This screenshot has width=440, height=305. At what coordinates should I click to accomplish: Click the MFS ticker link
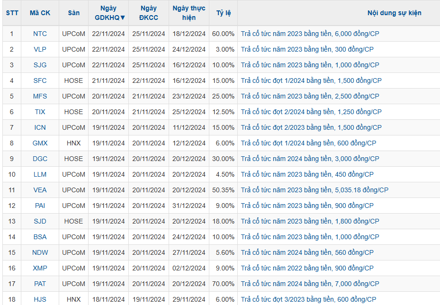pyautogui.click(x=40, y=96)
